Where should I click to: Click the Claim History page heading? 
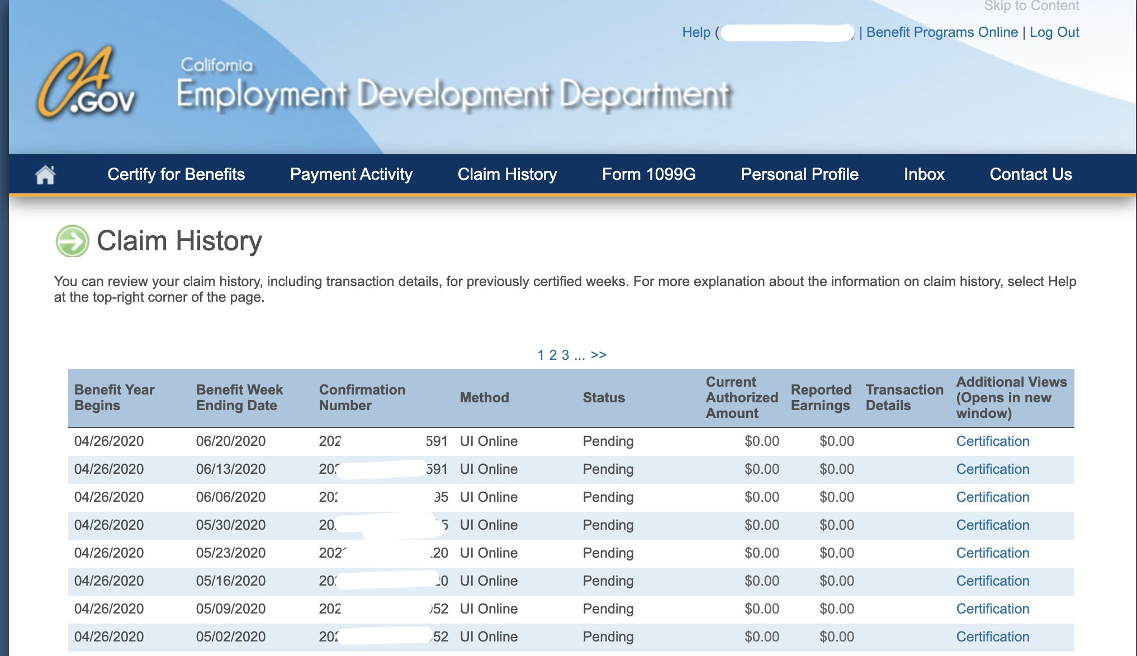click(179, 241)
